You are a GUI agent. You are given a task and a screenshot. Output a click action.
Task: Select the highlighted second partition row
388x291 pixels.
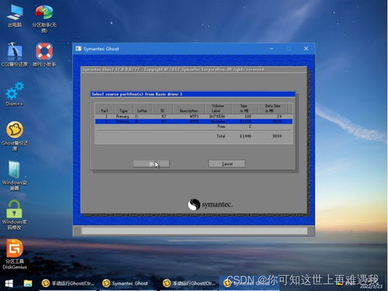point(194,121)
